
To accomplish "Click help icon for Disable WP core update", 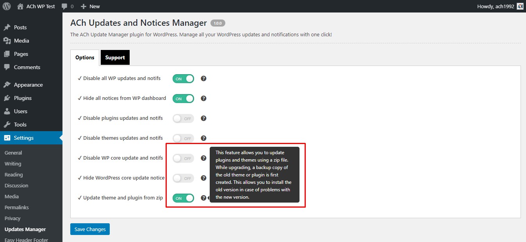I will click(203, 158).
